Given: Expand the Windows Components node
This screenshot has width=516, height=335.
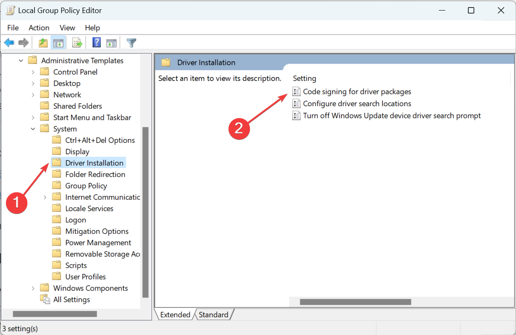Looking at the screenshot, I should [x=33, y=288].
